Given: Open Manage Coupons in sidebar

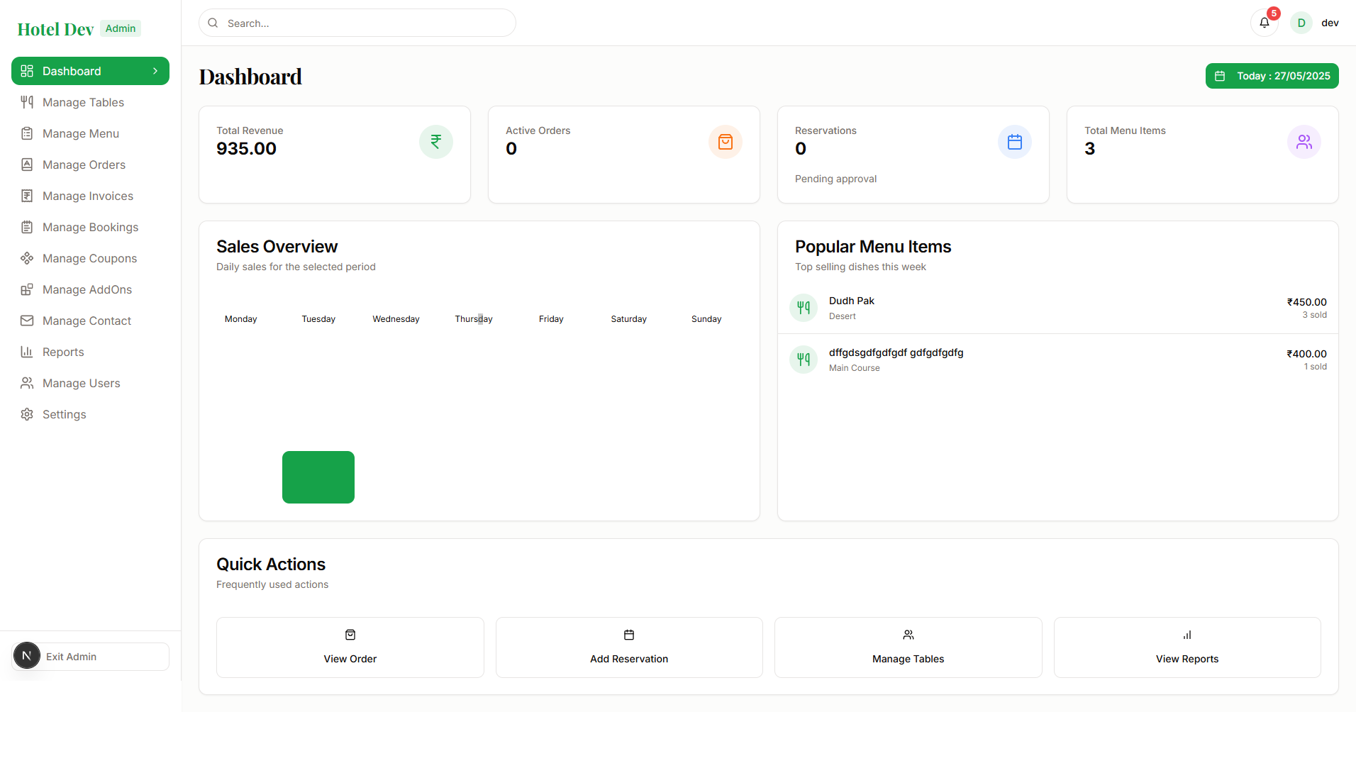Looking at the screenshot, I should 89,258.
